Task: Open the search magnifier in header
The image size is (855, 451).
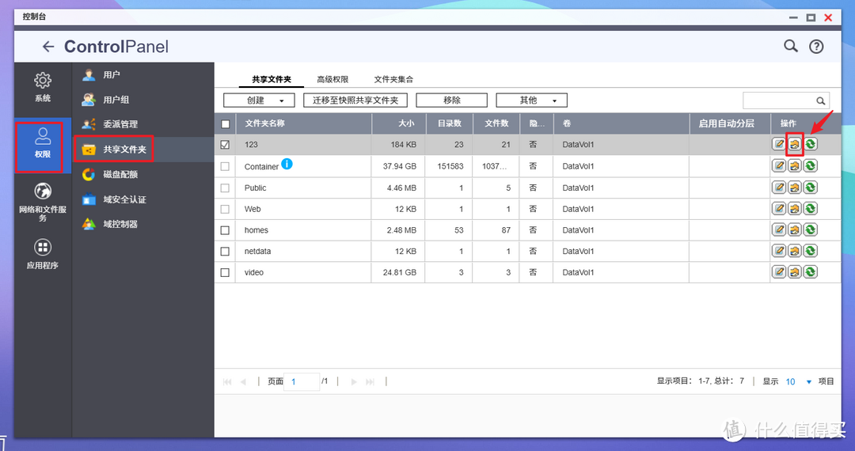Action: tap(790, 46)
